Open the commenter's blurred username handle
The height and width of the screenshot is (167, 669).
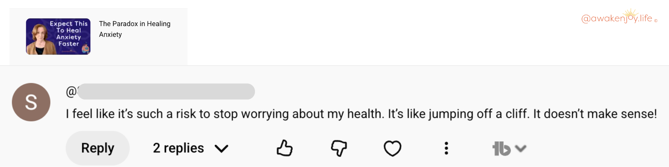(x=166, y=92)
